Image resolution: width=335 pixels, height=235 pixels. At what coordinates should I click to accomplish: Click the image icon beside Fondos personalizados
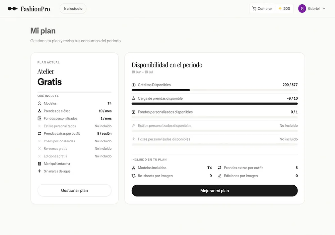coord(39,119)
